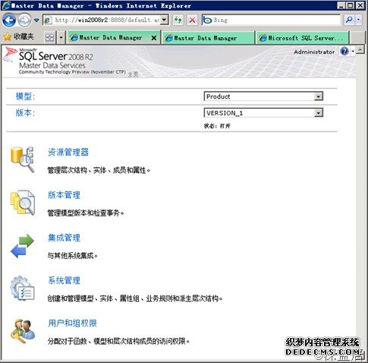Click the 系统管理 gear checklist icon
The height and width of the screenshot is (363, 368).
[22, 289]
